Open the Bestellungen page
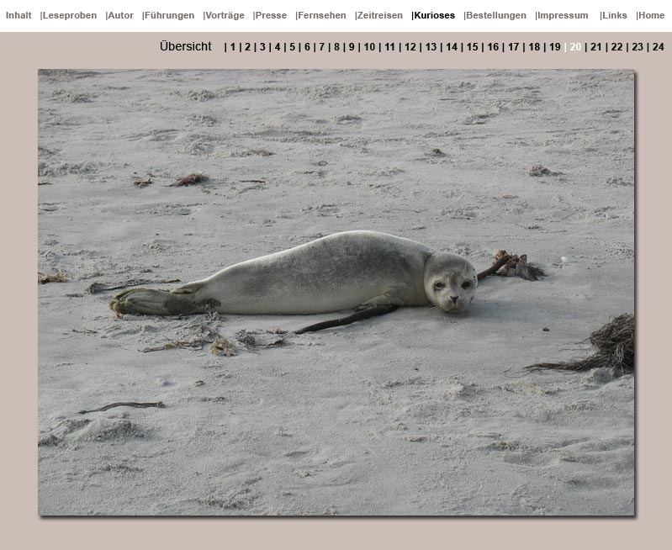This screenshot has width=672, height=550. 496,15
